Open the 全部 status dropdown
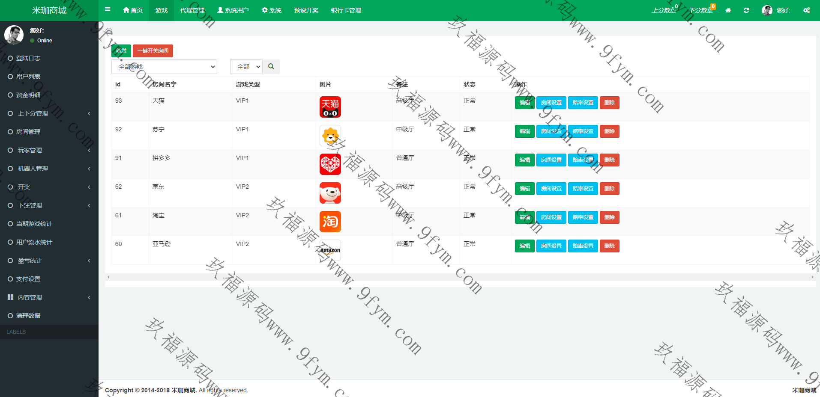Screen dimensions: 820x397 246,67
